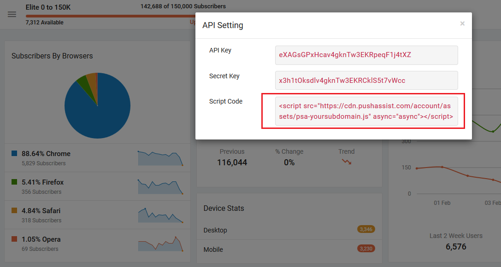The image size is (501, 267).
Task: Click the Subscribers By Browsers pie chart
Action: (97, 105)
